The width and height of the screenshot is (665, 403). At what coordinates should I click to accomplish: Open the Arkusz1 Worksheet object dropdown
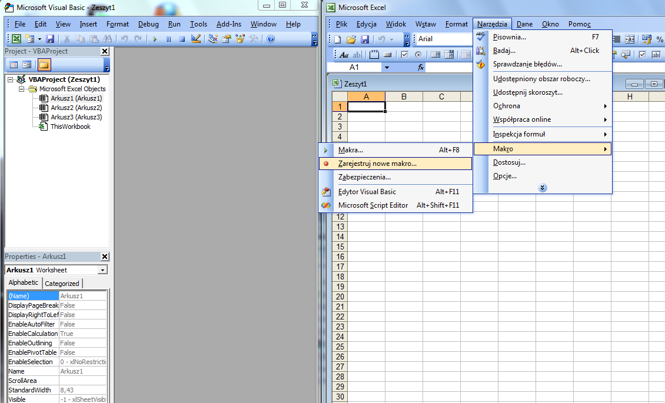coord(104,269)
